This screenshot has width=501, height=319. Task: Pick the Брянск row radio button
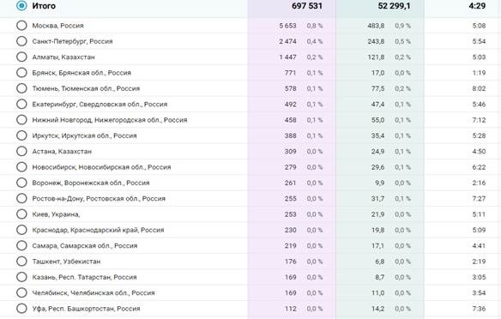(x=21, y=73)
